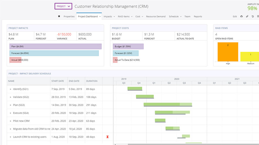Select the Identify (SG1) row

pyautogui.click(x=60, y=89)
